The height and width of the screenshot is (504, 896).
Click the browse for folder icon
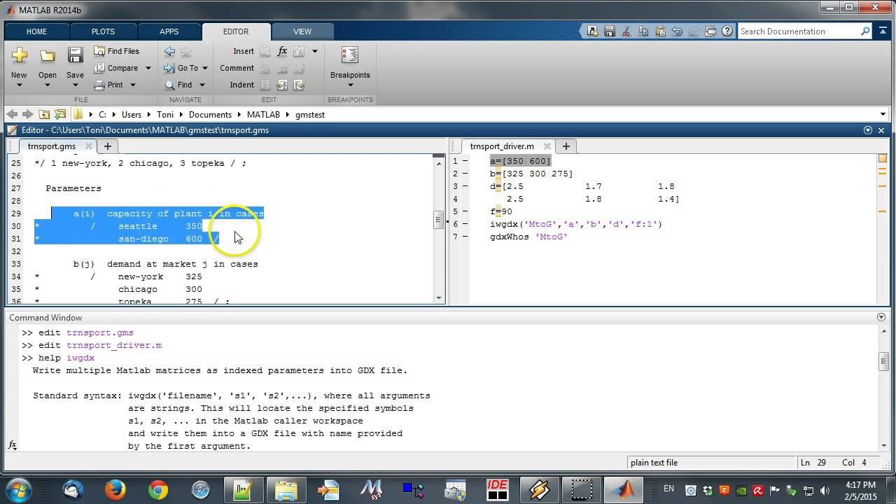coord(60,114)
